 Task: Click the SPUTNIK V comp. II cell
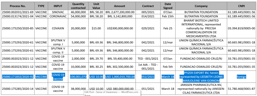pyautogui.click(x=58, y=50)
